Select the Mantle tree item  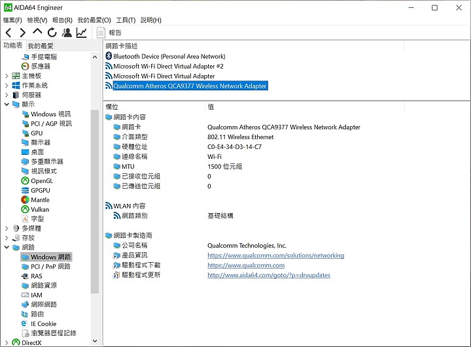pyautogui.click(x=35, y=199)
